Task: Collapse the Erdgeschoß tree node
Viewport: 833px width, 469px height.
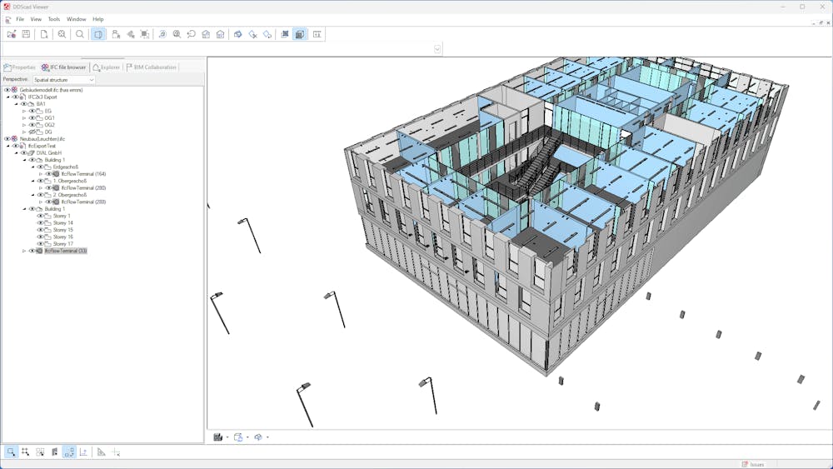Action: [32, 167]
